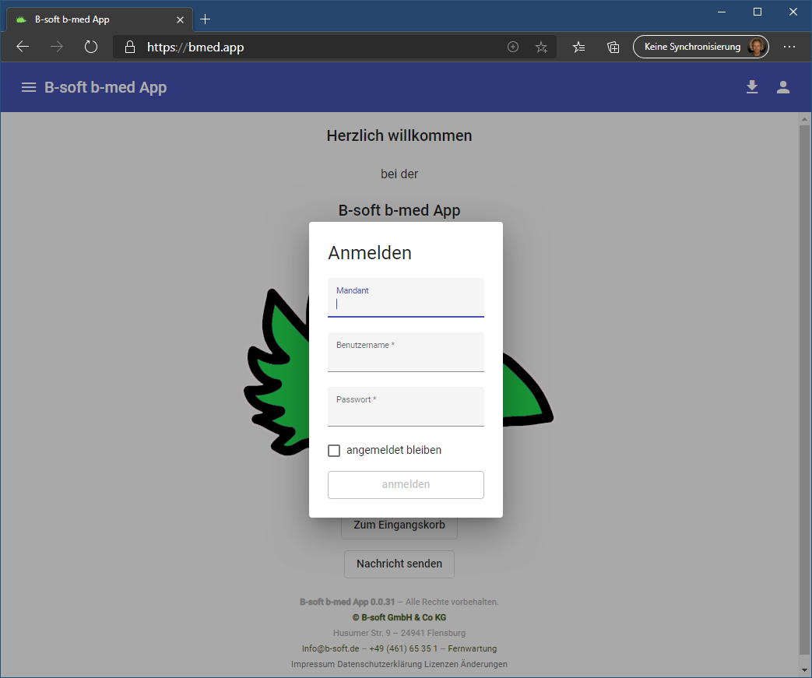Click into the Benutzername field
Viewport: 812px width, 678px height.
coord(406,358)
